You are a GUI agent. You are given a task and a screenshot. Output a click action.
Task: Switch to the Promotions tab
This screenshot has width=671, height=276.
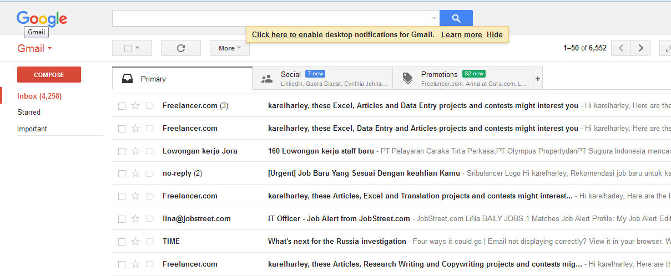(x=463, y=79)
